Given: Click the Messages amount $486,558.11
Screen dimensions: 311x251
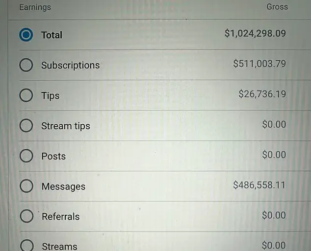Looking at the screenshot, I should click(x=259, y=185).
